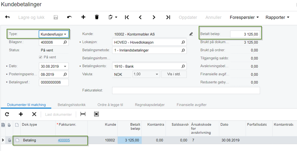Viewport: 297px width, 151px height.
Task: Go to first record icon
Action: pyautogui.click(x=127, y=17)
